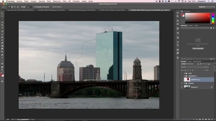Switch Libraries panel to grid view
This screenshot has height=121, width=216.
(211, 28)
